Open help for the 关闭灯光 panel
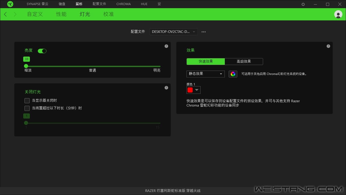Image resolution: width=346 pixels, height=195 pixels. tap(166, 88)
